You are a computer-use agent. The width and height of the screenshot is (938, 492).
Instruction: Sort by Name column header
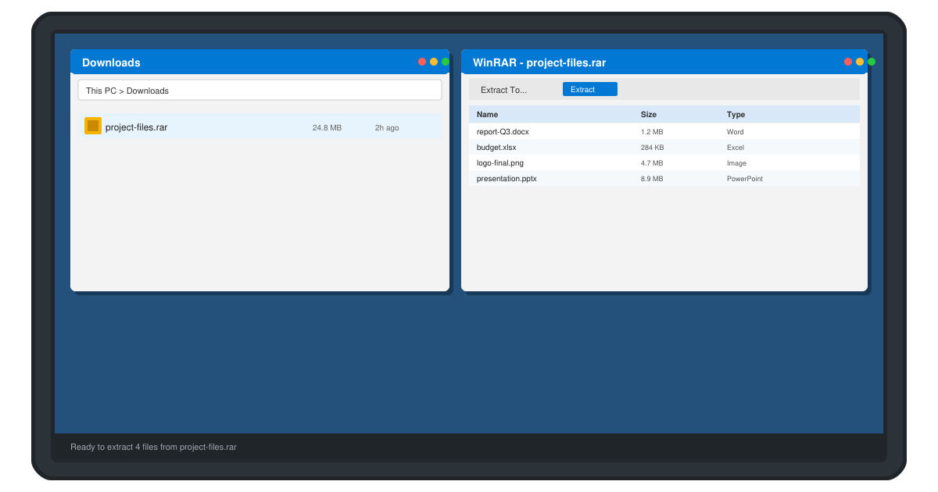[x=487, y=114]
